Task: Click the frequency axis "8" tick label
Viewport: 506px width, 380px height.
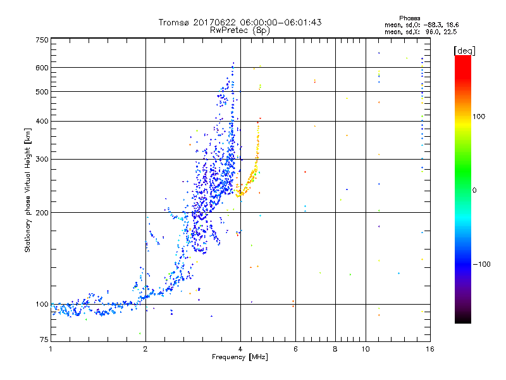Action: (335, 349)
